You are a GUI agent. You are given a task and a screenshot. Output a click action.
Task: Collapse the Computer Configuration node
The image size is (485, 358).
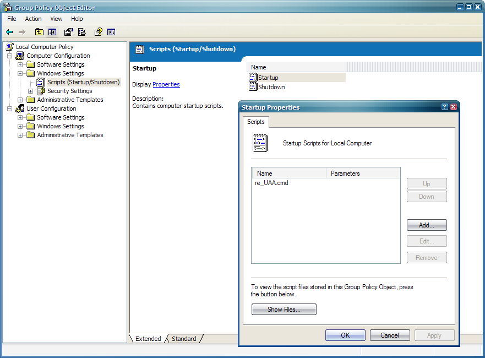(x=10, y=56)
